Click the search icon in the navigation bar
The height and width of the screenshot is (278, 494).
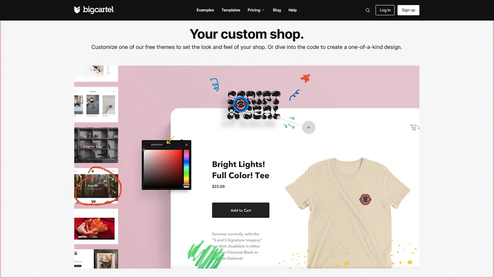[367, 10]
